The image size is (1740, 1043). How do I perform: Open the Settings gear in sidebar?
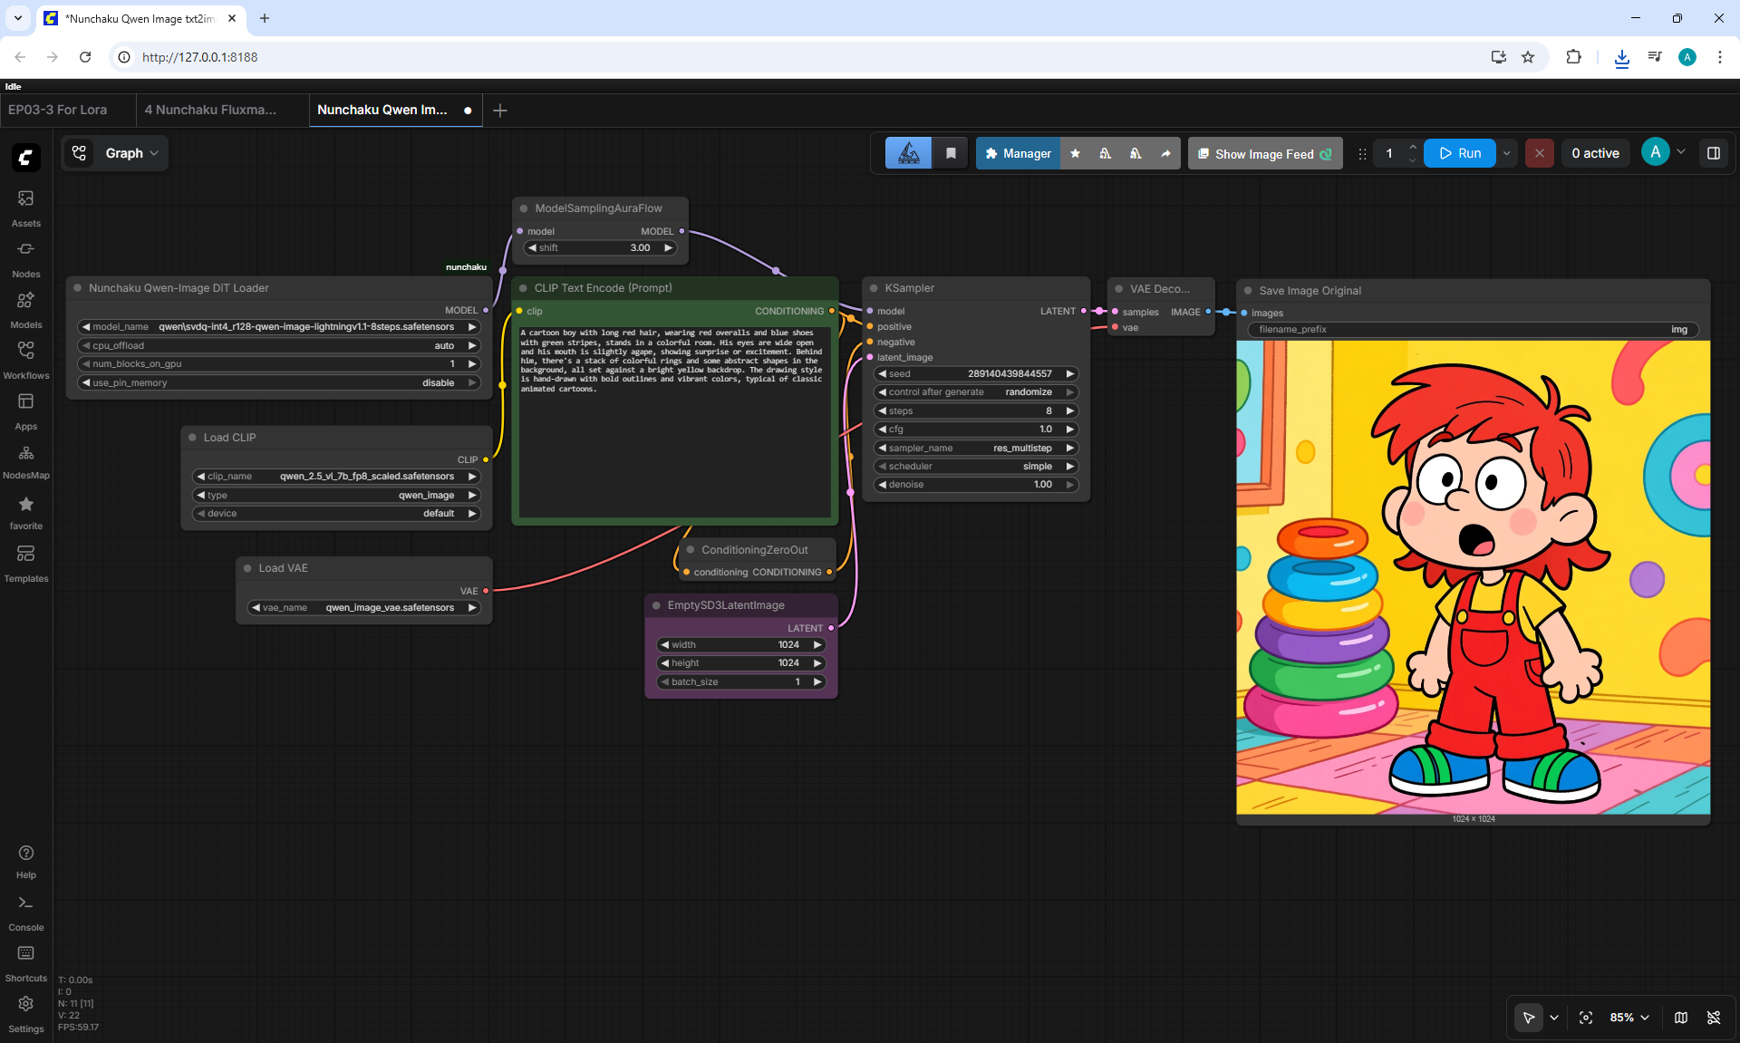tap(25, 1013)
